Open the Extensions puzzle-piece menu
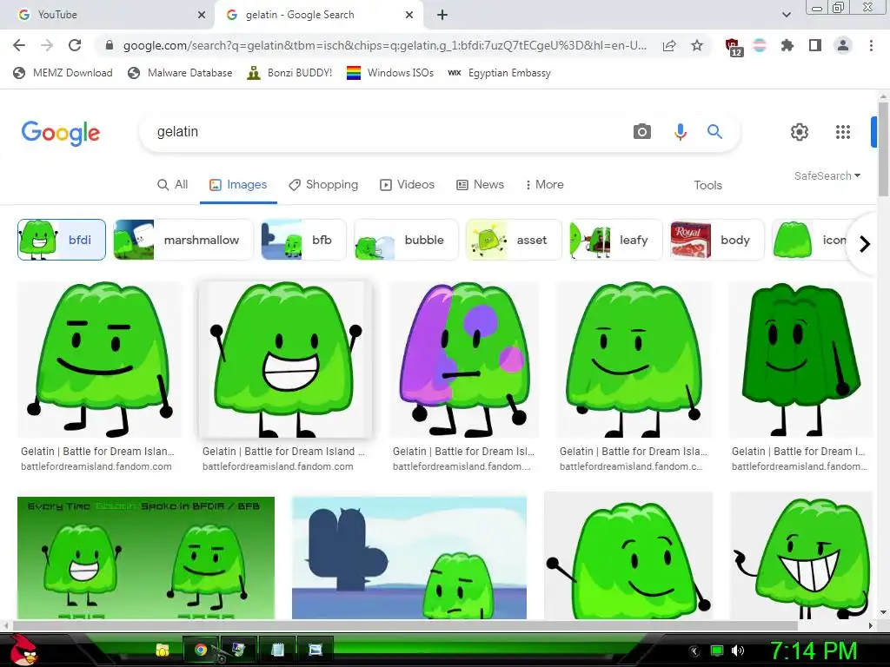The height and width of the screenshot is (667, 890). [787, 45]
